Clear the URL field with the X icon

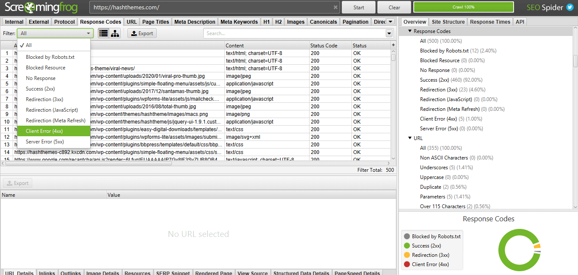(x=335, y=7)
